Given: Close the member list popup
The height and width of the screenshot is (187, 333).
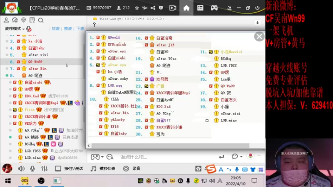Looking at the screenshot, I should click(259, 37).
